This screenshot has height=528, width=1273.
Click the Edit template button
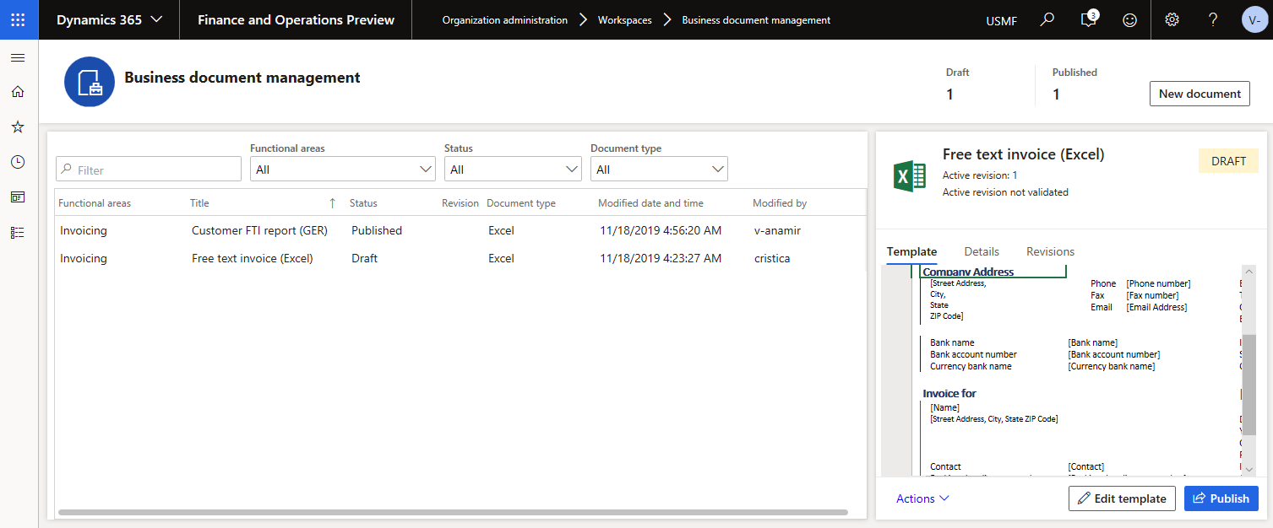1122,498
